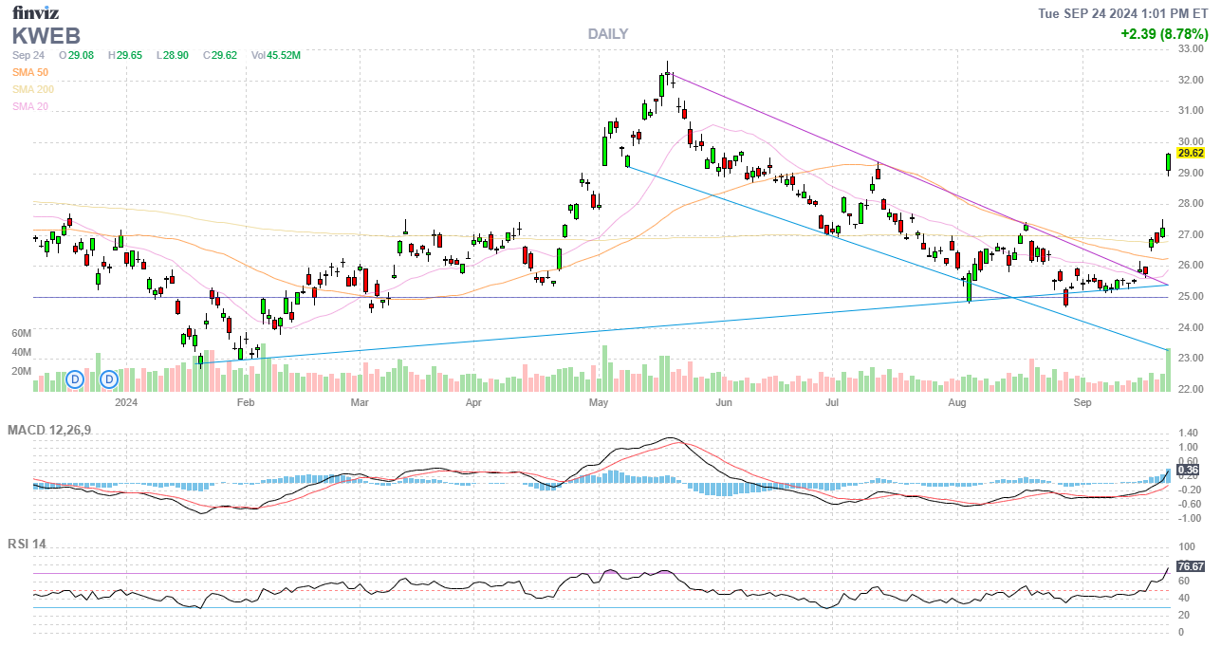Click the yellow 29.62 current price tag
The height and width of the screenshot is (647, 1221).
tap(1190, 153)
